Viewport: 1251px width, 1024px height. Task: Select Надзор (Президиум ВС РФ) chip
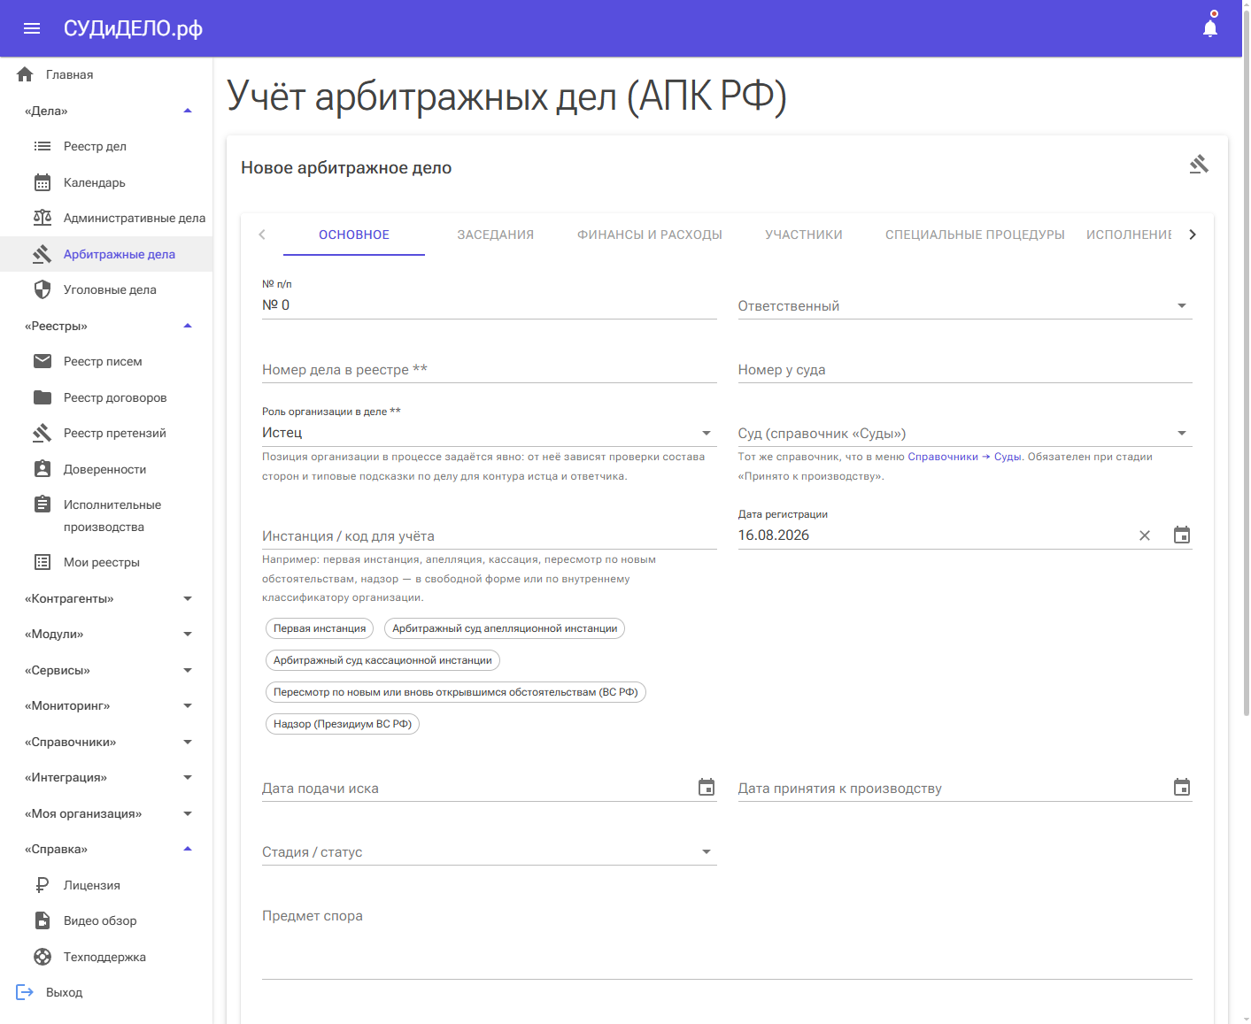pyautogui.click(x=343, y=724)
